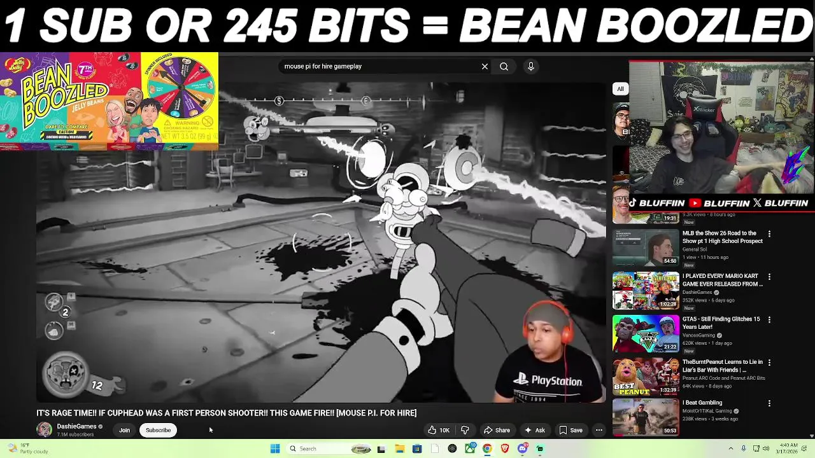
Task: Open the 'I Beat Gambling' video thumbnail
Action: (646, 417)
